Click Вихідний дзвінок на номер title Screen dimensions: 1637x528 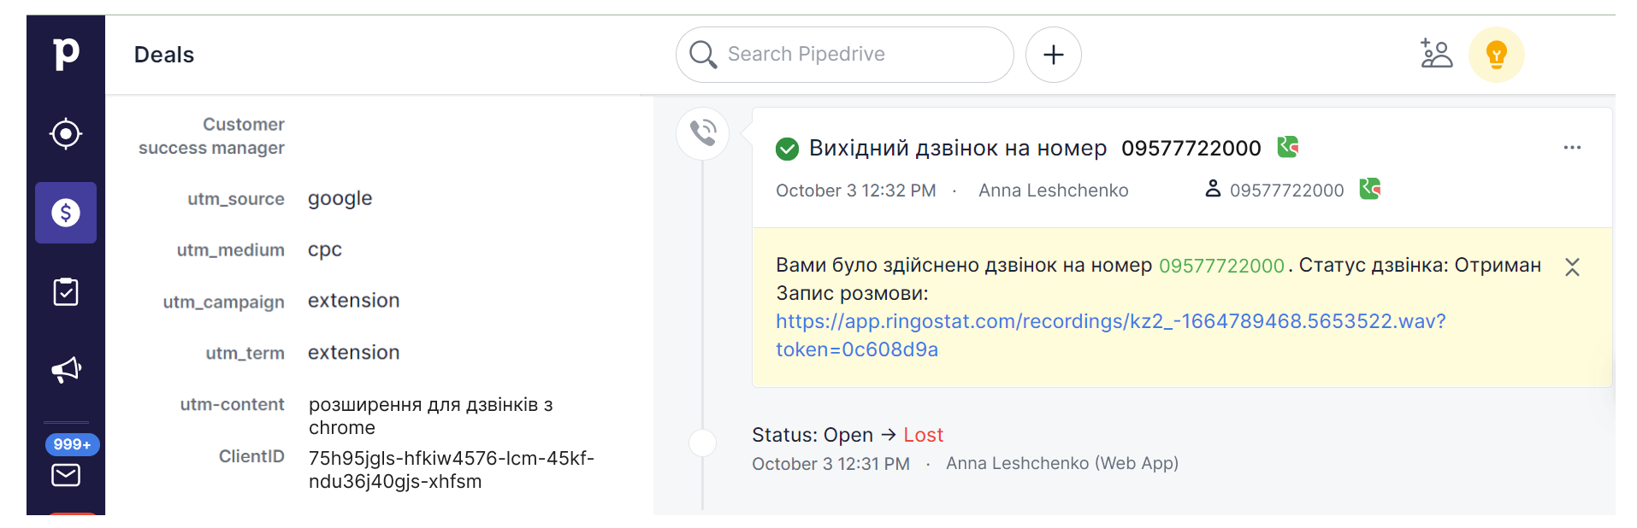click(958, 149)
